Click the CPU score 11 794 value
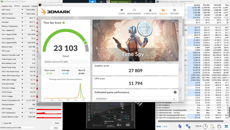The height and width of the screenshot is (130, 230). pos(135,83)
